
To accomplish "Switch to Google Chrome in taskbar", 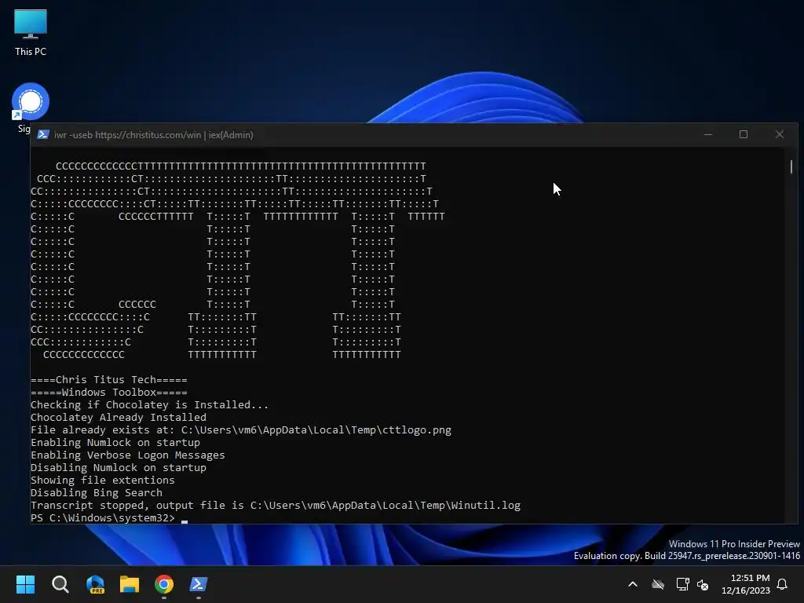I will [164, 584].
